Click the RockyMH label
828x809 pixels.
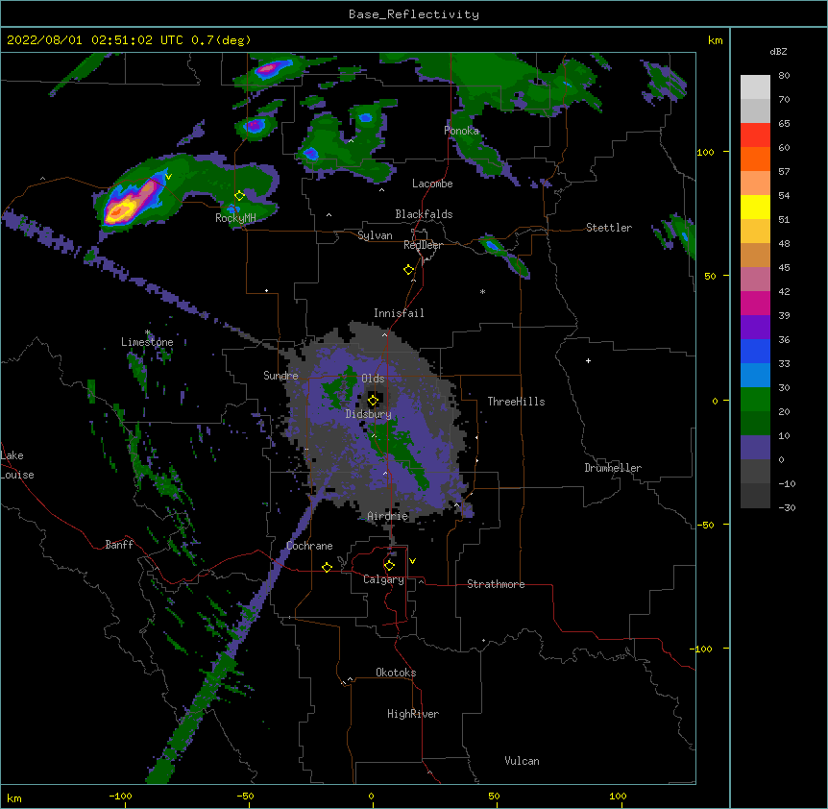(x=235, y=218)
